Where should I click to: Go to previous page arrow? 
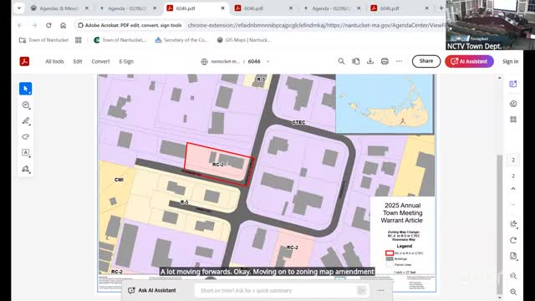coord(513,189)
